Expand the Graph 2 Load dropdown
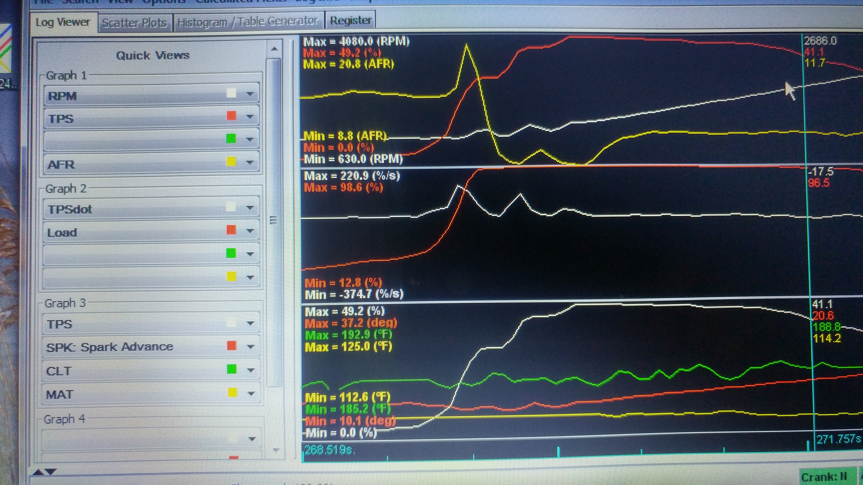The width and height of the screenshot is (863, 485). [x=250, y=231]
